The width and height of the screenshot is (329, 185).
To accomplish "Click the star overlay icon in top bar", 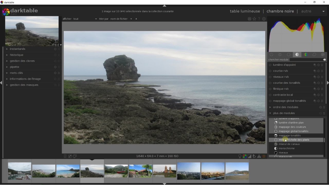I will point(254,19).
